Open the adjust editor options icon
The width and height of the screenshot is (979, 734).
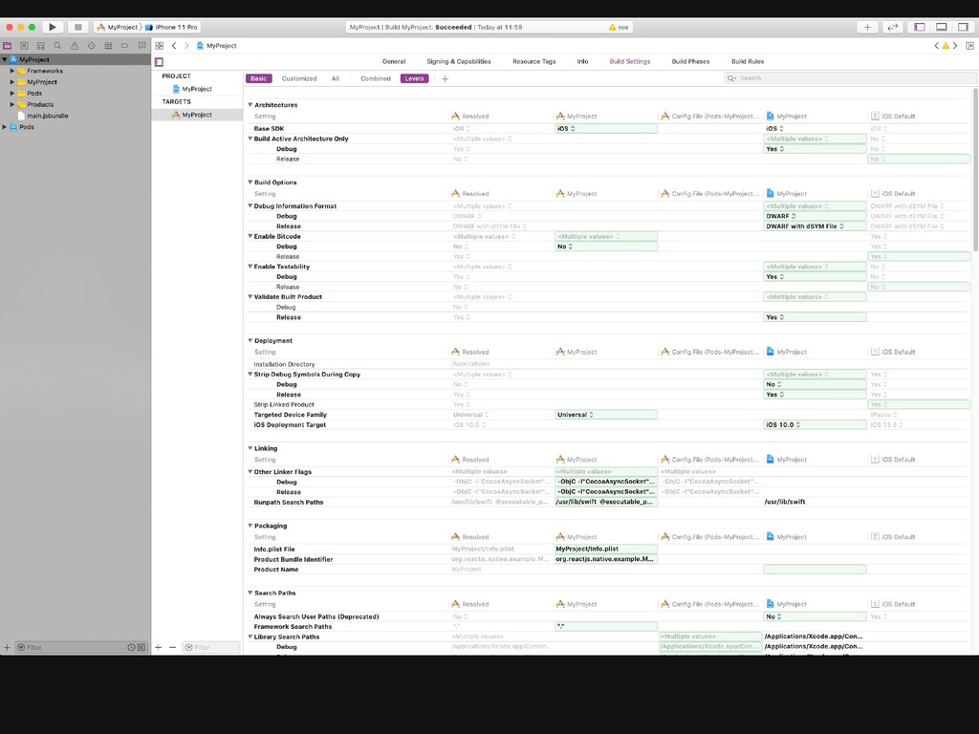coord(969,46)
